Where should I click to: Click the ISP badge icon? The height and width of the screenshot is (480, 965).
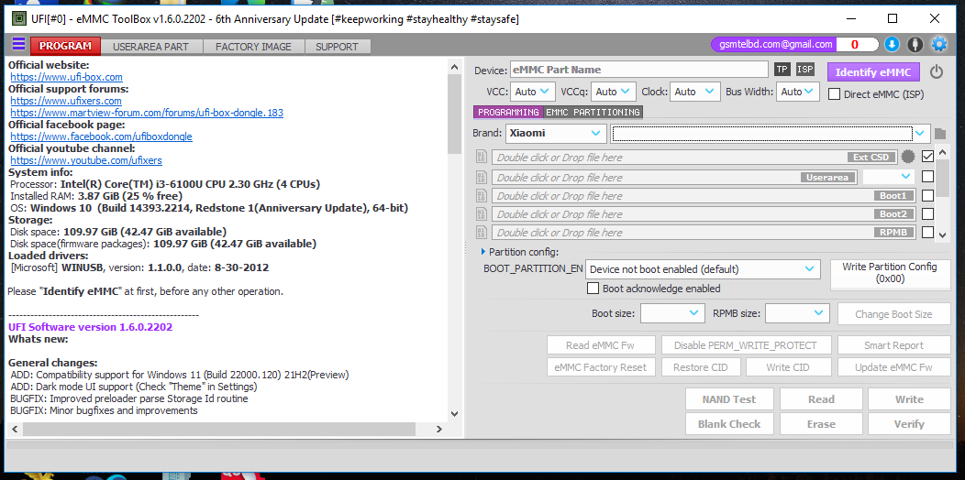coord(804,70)
